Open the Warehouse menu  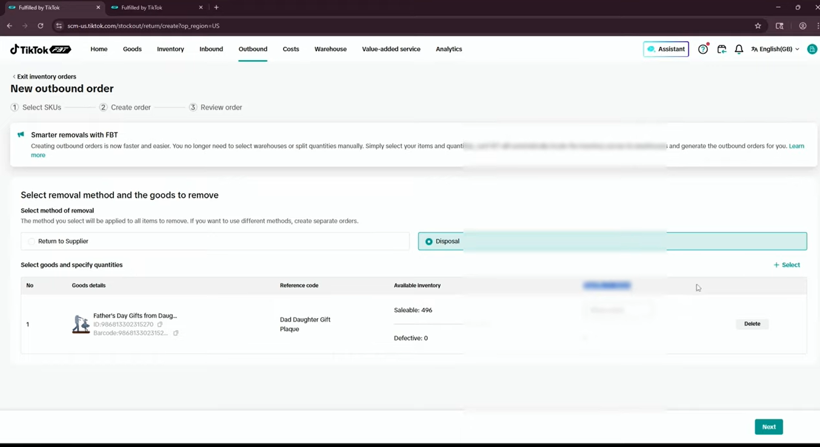[x=330, y=49]
